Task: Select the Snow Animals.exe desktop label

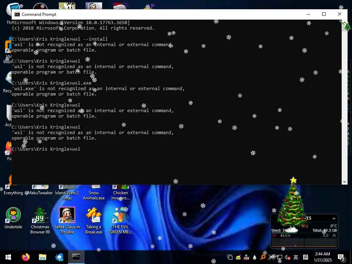Action: coord(93,195)
